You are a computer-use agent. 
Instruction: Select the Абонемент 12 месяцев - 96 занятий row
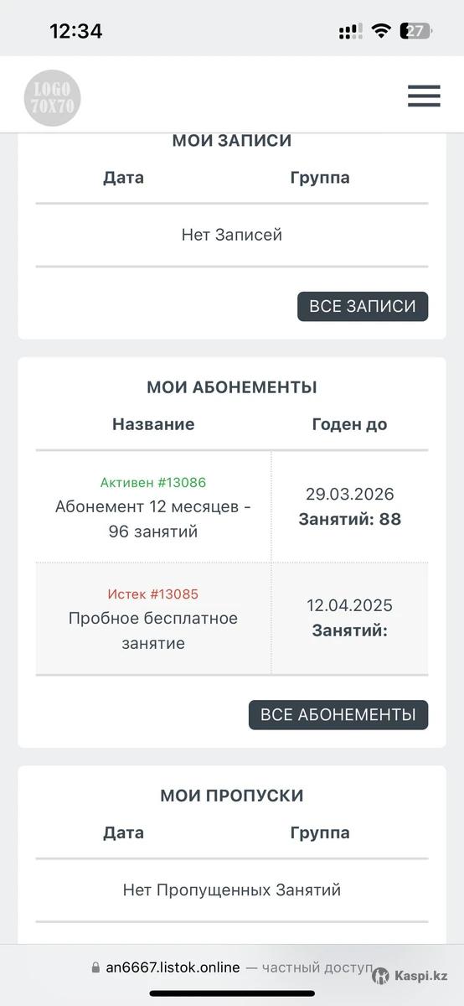coord(232,506)
